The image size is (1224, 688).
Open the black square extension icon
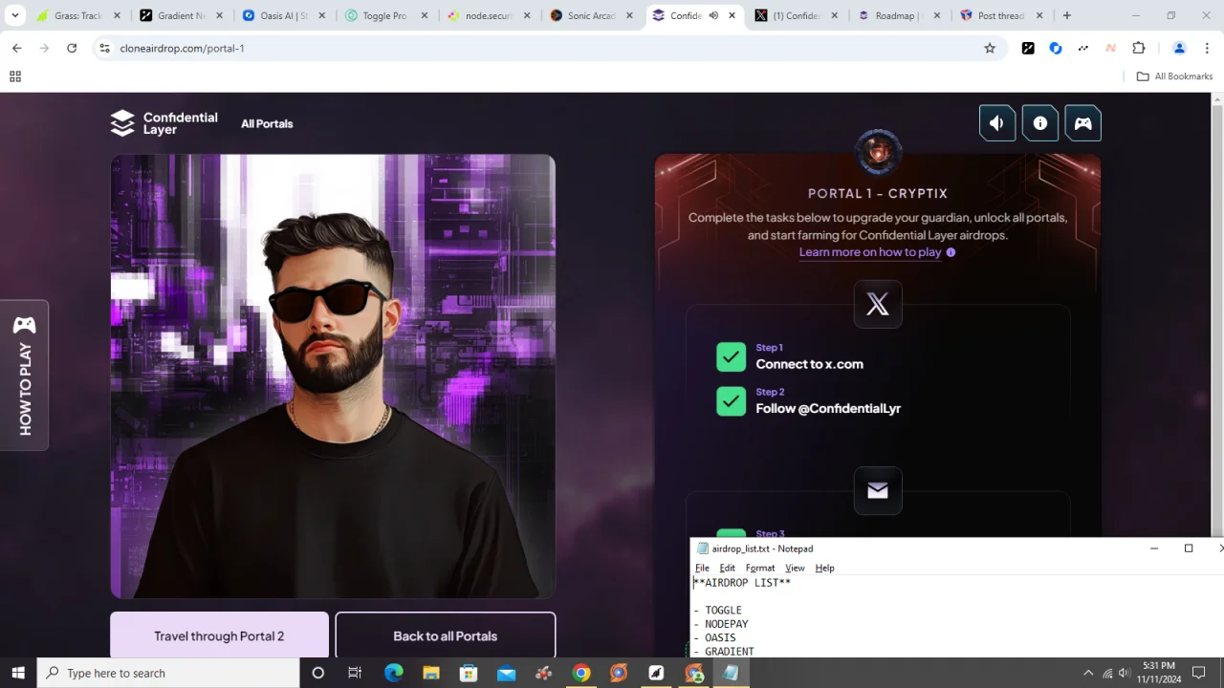pos(1028,48)
